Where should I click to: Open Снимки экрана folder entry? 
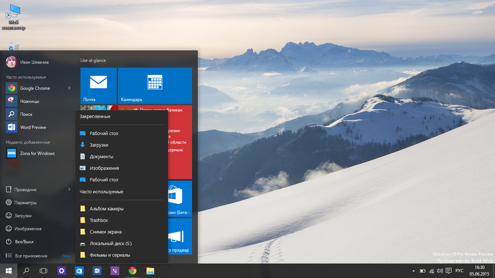[x=105, y=232]
